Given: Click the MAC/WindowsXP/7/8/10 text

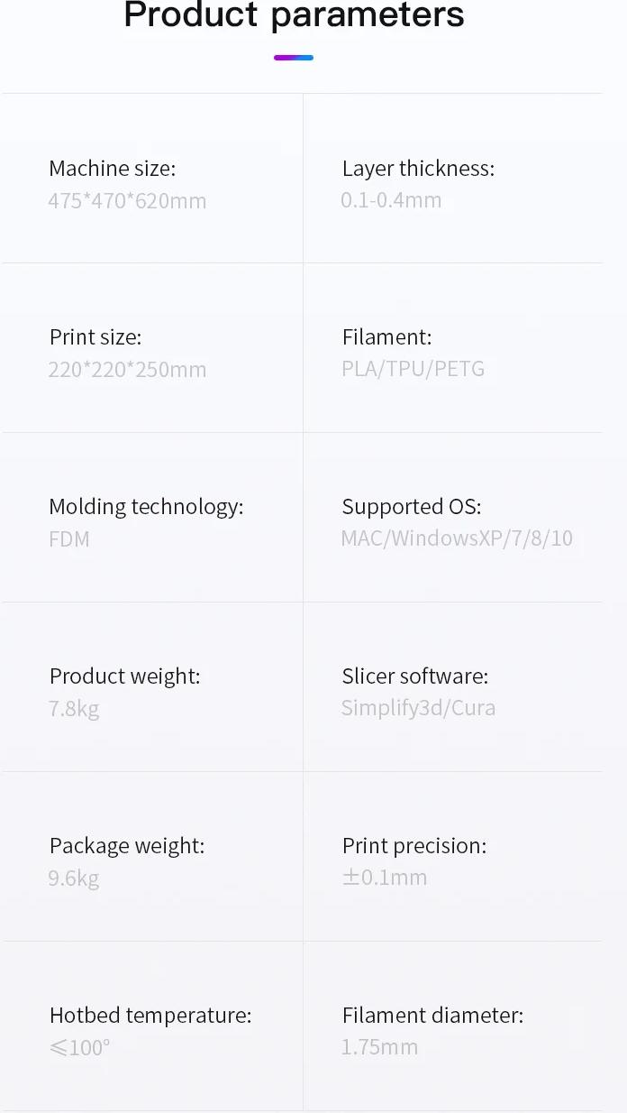Looking at the screenshot, I should tap(457, 538).
